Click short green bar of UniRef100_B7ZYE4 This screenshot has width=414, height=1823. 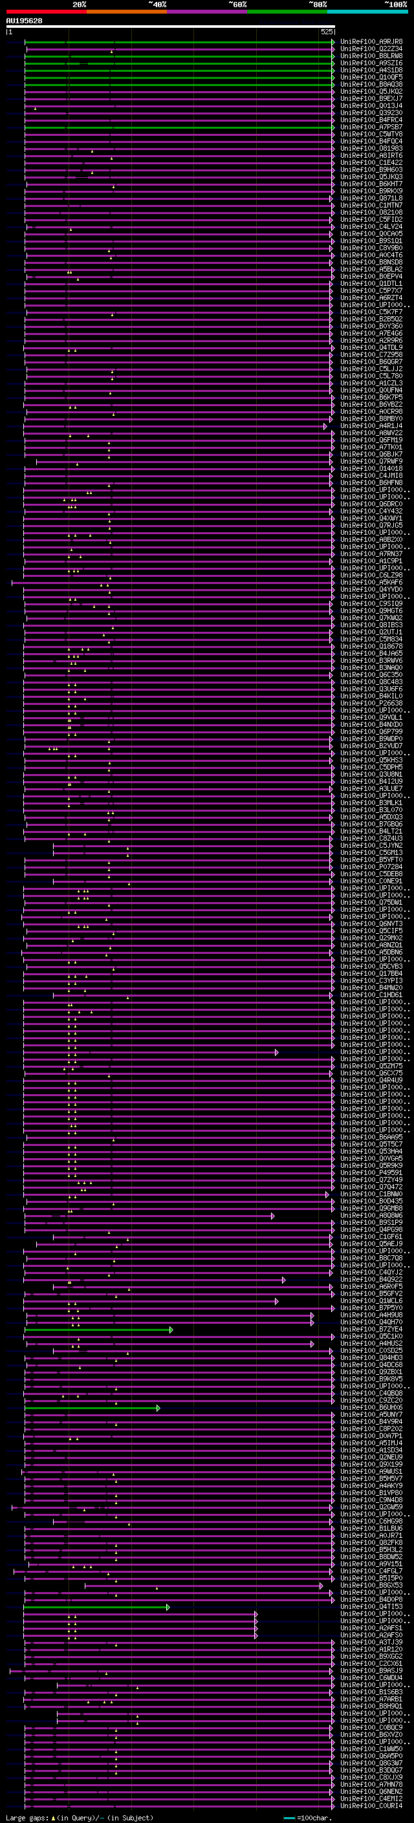(98, 1330)
